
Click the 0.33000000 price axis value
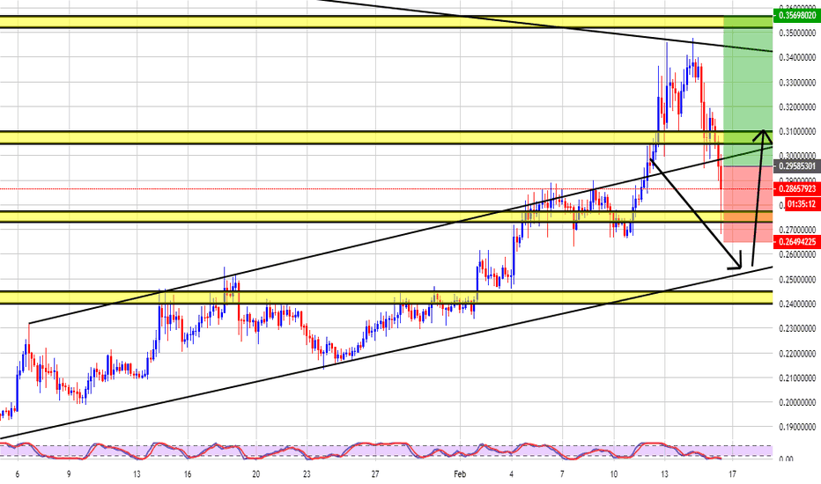click(x=797, y=82)
